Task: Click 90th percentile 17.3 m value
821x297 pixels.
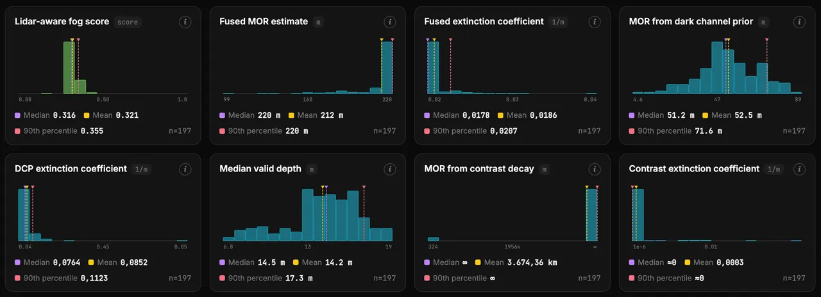Action: coord(299,278)
